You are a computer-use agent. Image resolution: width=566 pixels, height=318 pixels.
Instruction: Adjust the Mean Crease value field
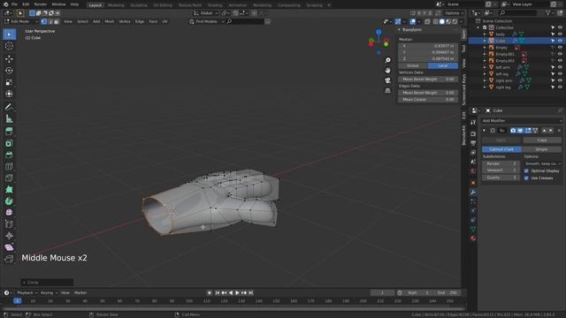(428, 100)
